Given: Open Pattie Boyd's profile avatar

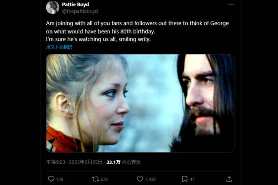Looking at the screenshot, I should tap(53, 7).
